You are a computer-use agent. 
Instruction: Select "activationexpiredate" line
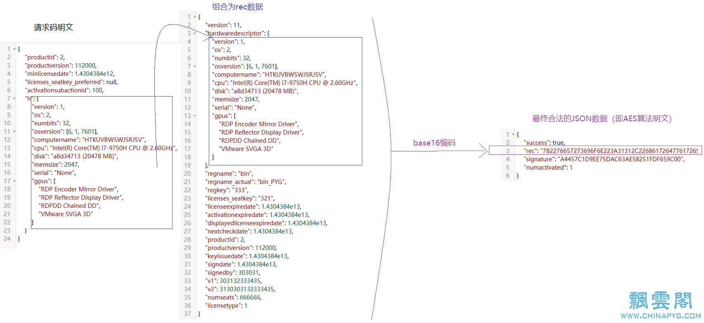click(x=258, y=215)
